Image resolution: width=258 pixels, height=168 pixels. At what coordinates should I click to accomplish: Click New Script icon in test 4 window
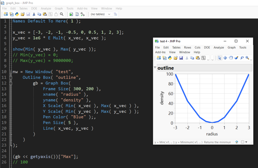pos(164,58)
